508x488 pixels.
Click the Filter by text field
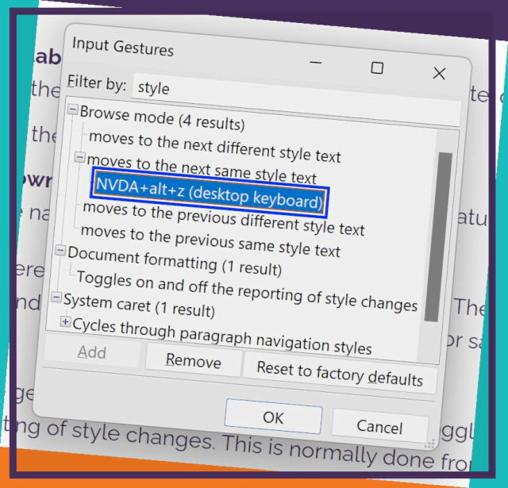[x=294, y=95]
